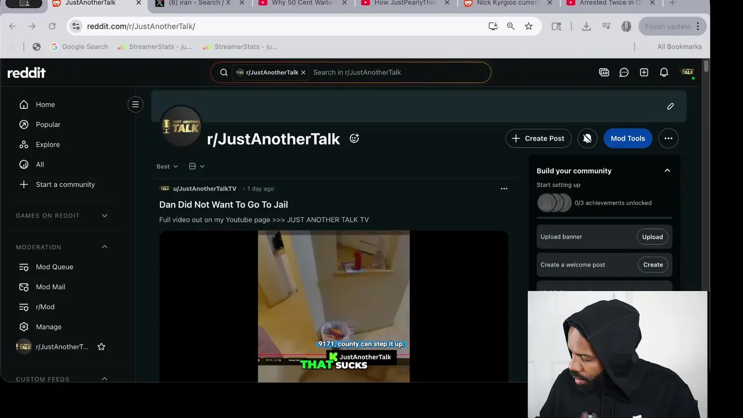Open the post Dan Did Not Want To Go To Jail
Image resolution: width=743 pixels, height=418 pixels.
coord(223,204)
